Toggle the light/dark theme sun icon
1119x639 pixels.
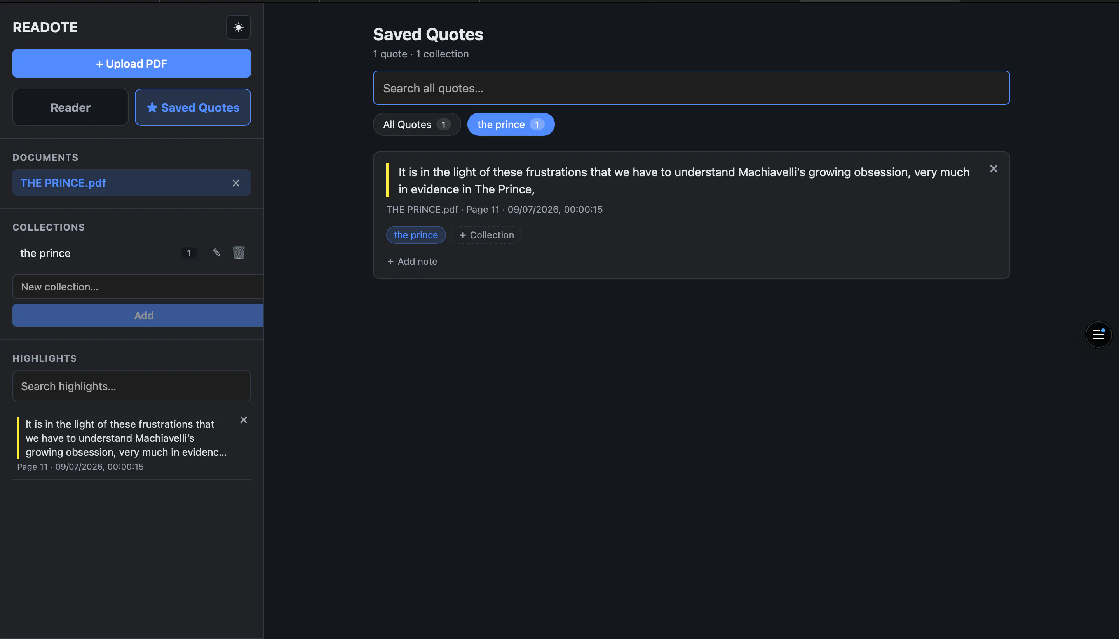(238, 27)
